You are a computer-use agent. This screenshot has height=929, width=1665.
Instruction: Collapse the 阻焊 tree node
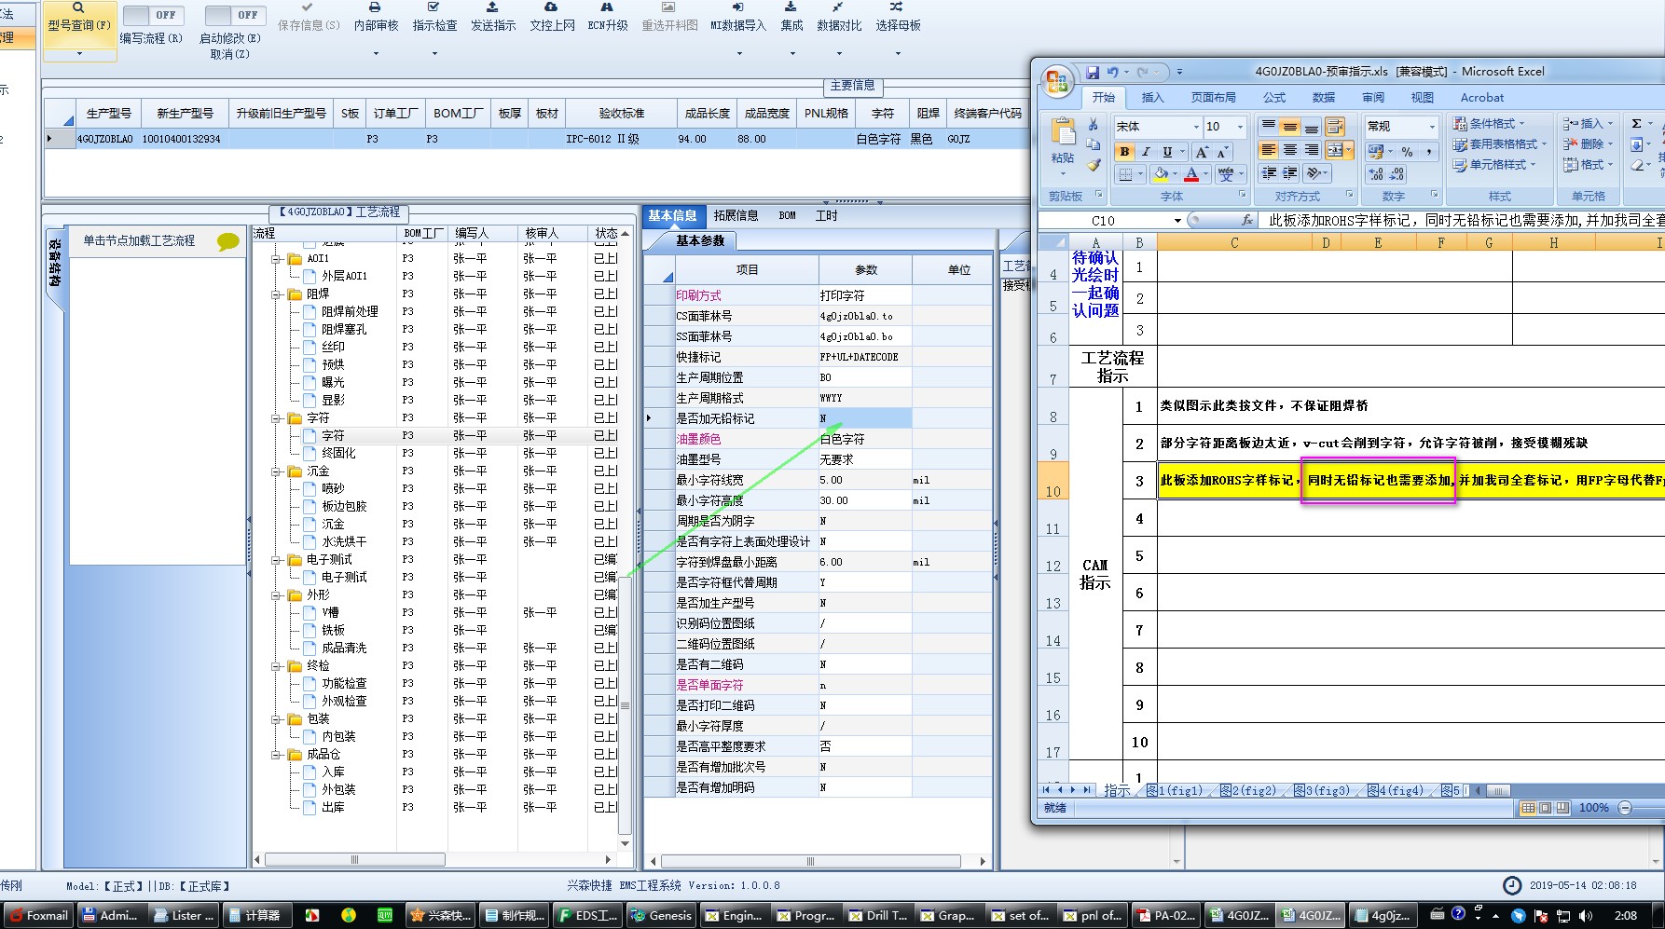(277, 294)
